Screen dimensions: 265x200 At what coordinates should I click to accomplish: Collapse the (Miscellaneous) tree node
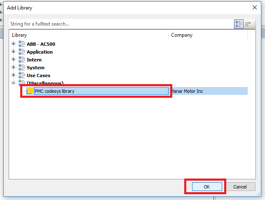[14, 83]
